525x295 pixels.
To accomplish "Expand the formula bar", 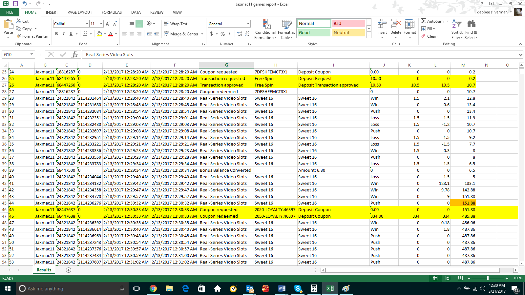I will 520,54.
